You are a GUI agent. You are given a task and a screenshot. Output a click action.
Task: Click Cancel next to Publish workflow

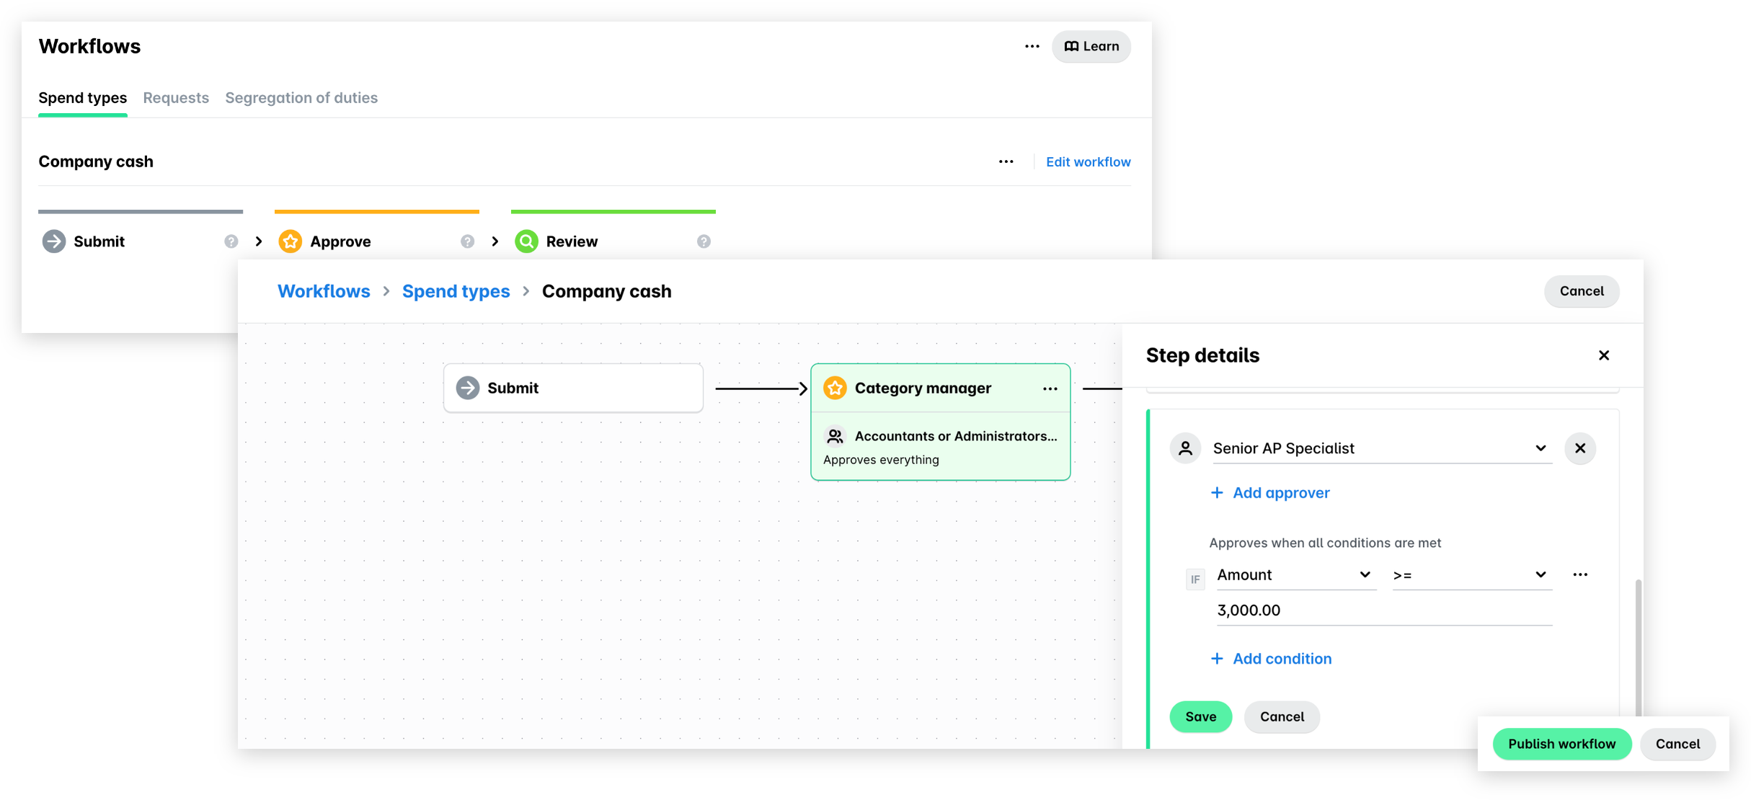[1677, 744]
